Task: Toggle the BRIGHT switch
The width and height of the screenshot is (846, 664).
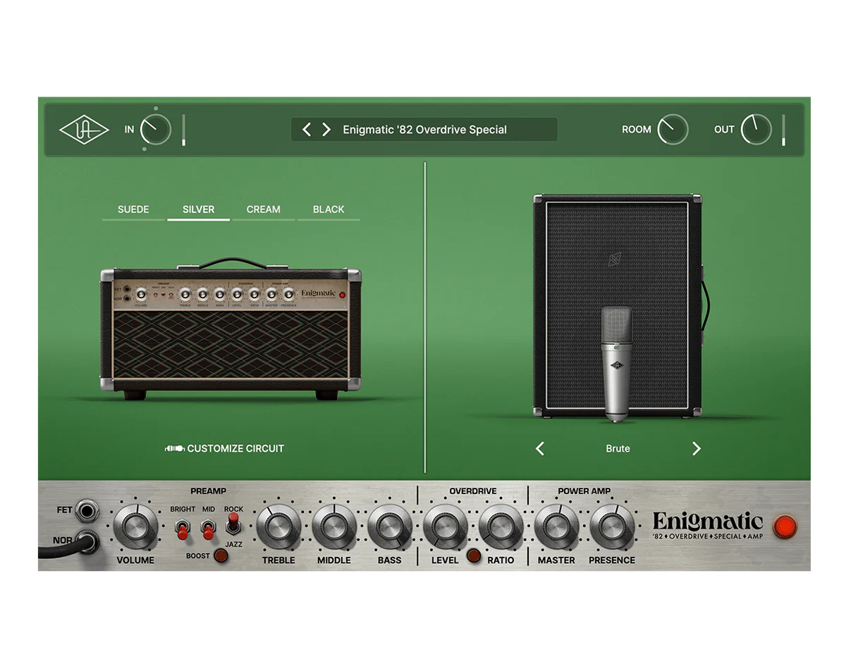Action: point(183,528)
